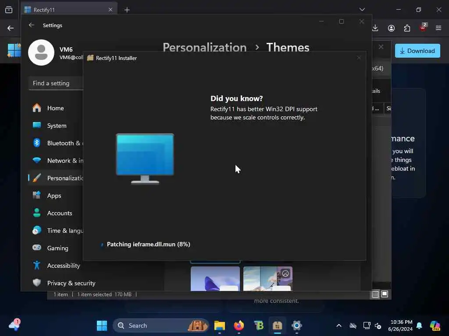The height and width of the screenshot is (336, 449).
Task: Open the notification bell icon
Action: [x=419, y=325]
